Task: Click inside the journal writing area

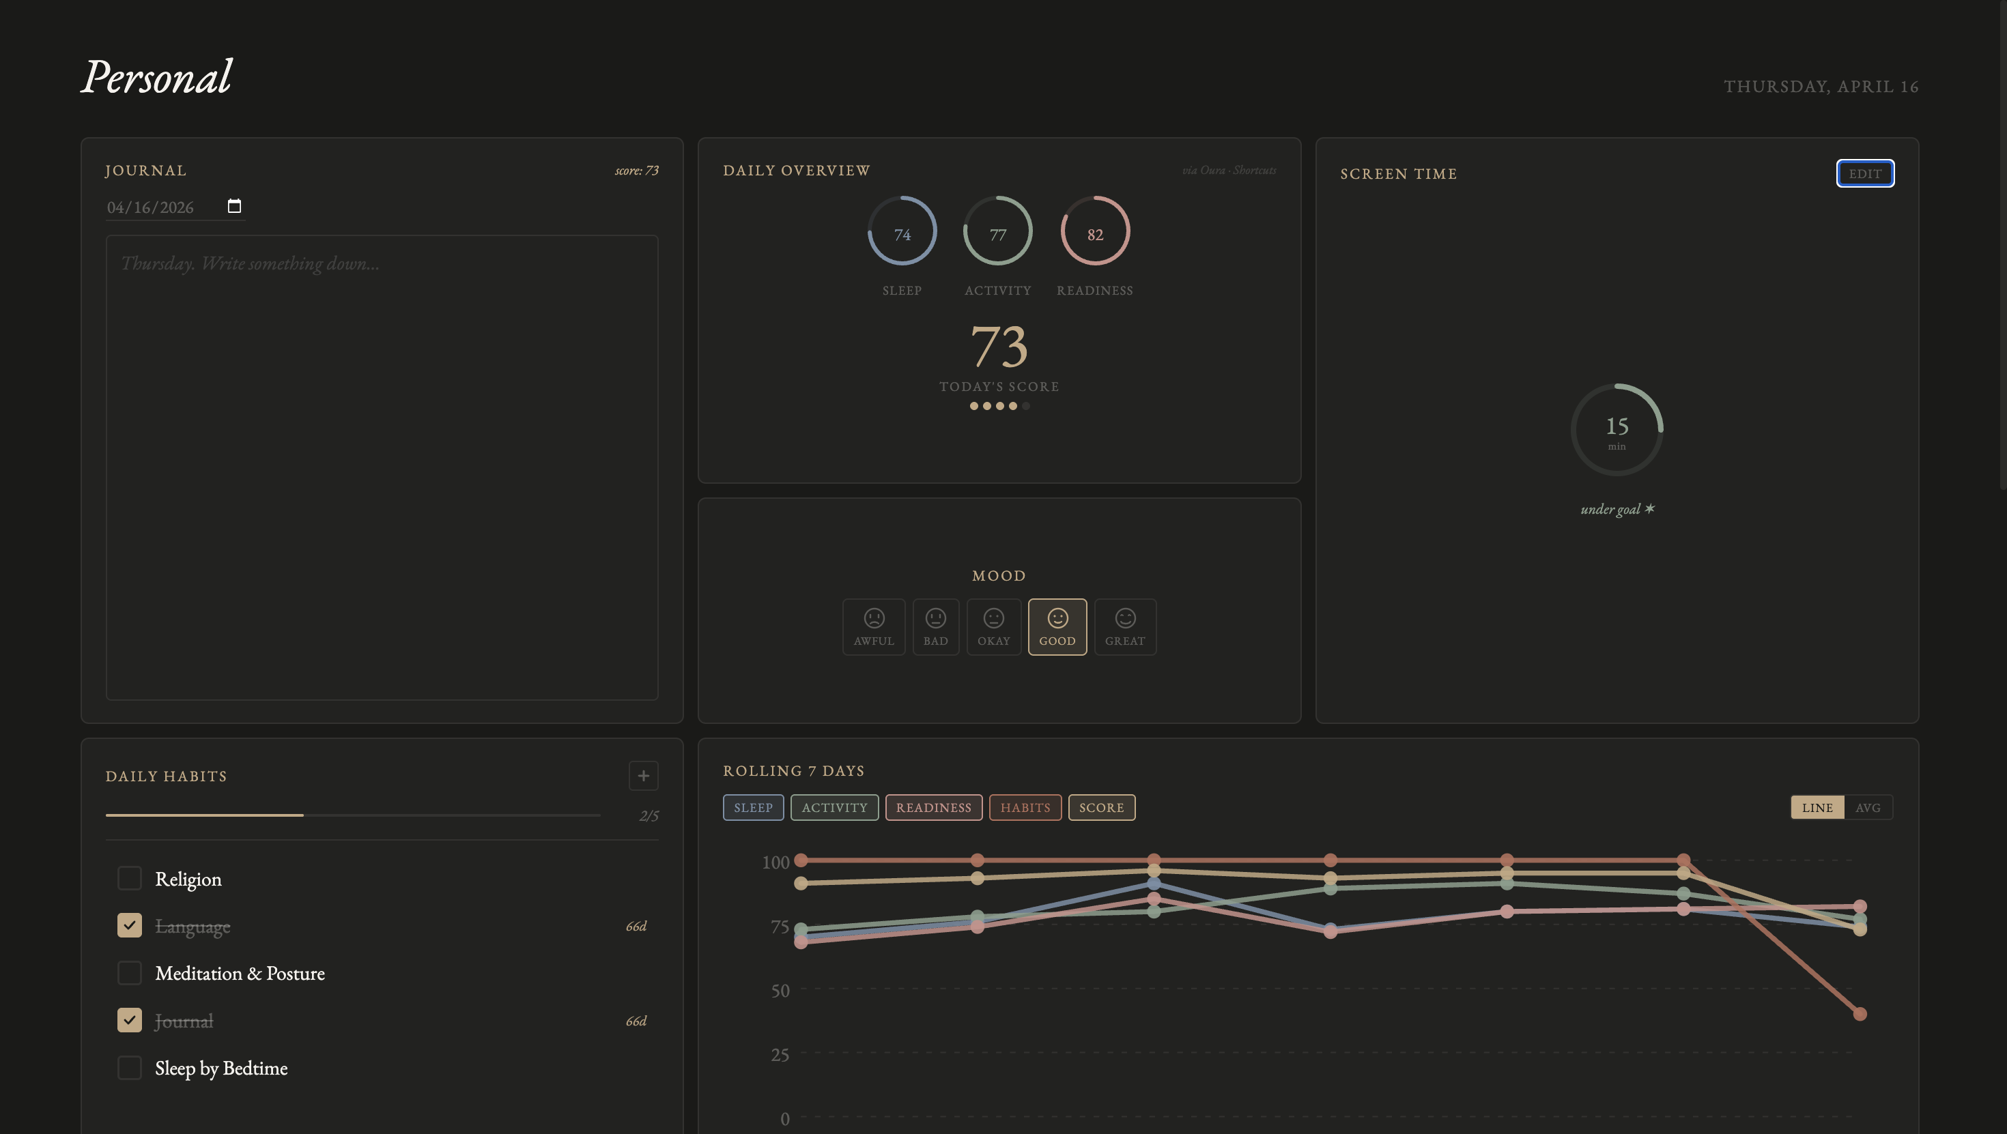Action: tap(382, 467)
